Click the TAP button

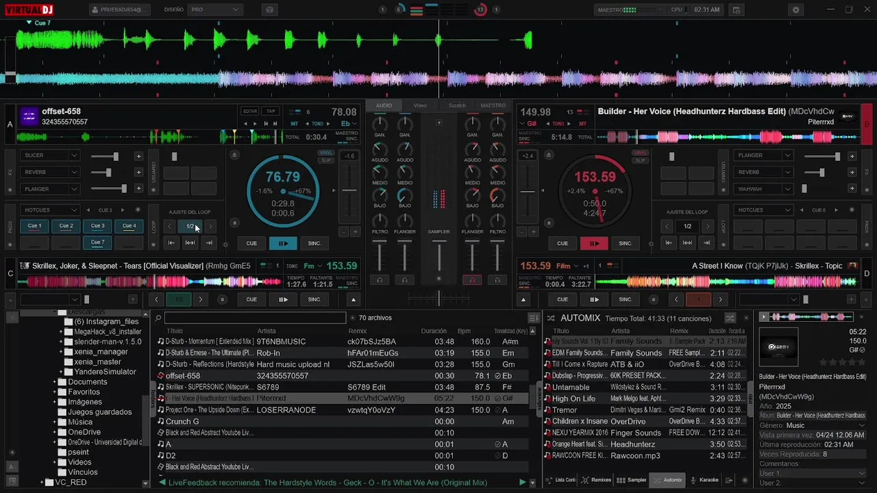click(271, 111)
